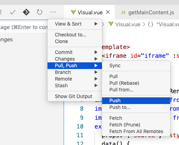The height and width of the screenshot is (145, 179).
Task: Select Pull in the submenu
Action: [x=136, y=76]
